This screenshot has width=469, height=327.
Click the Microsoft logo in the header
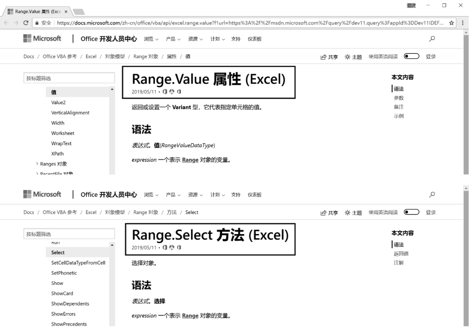42,38
